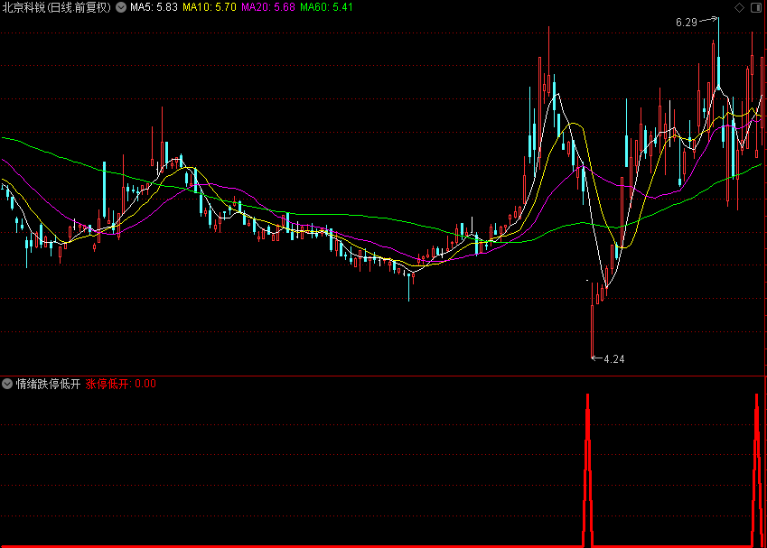Click the arrow pointing from 6.29 to the high

click(x=708, y=20)
